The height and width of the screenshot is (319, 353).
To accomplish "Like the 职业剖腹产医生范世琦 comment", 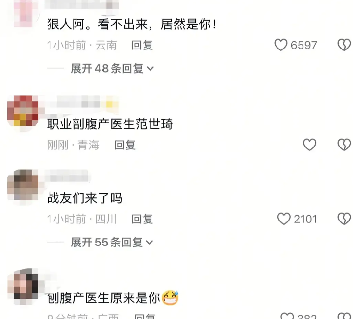I will tap(309, 145).
